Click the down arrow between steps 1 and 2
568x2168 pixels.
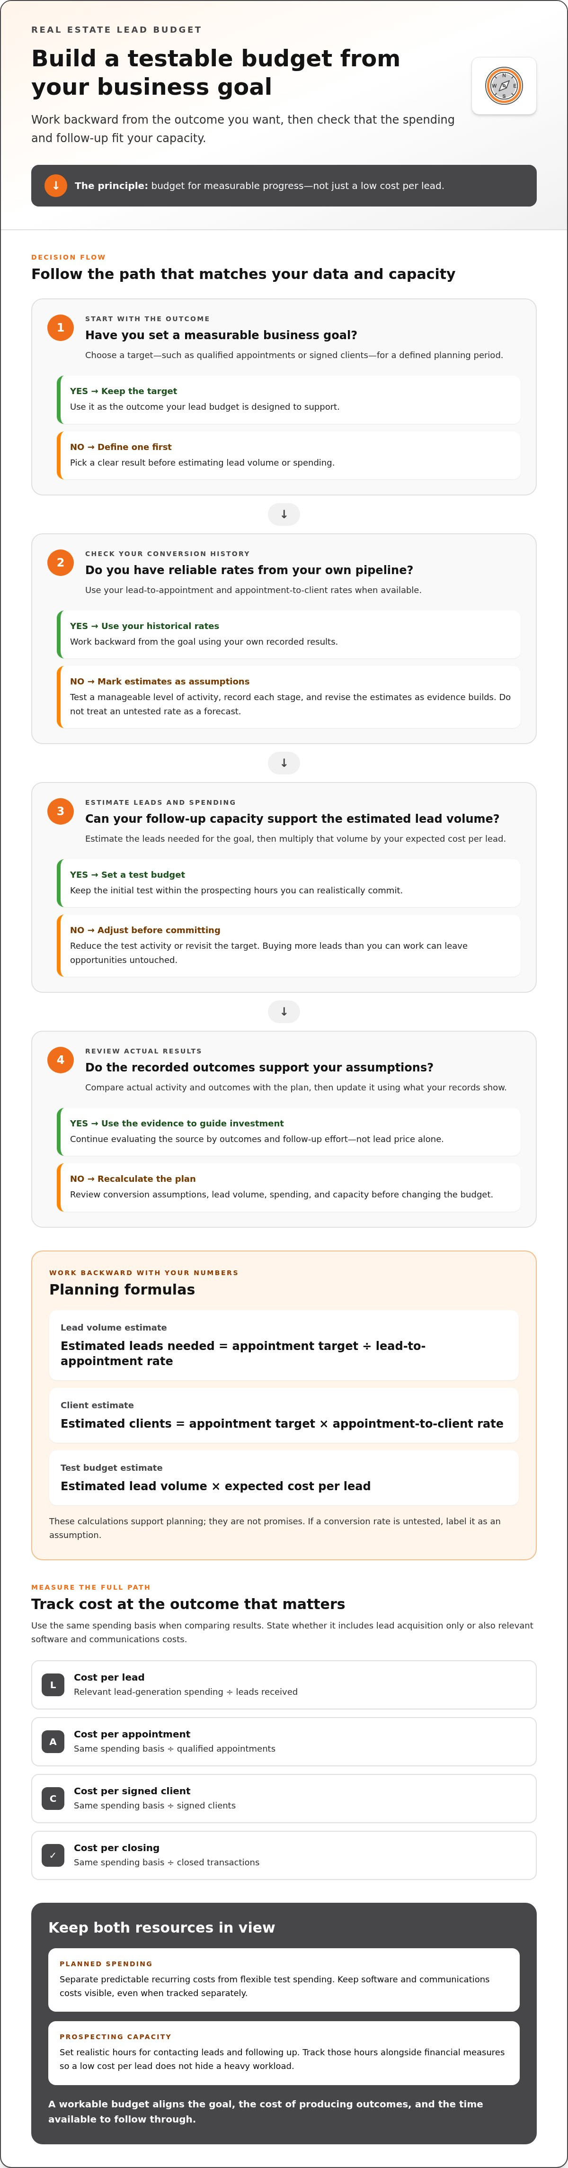(x=284, y=514)
